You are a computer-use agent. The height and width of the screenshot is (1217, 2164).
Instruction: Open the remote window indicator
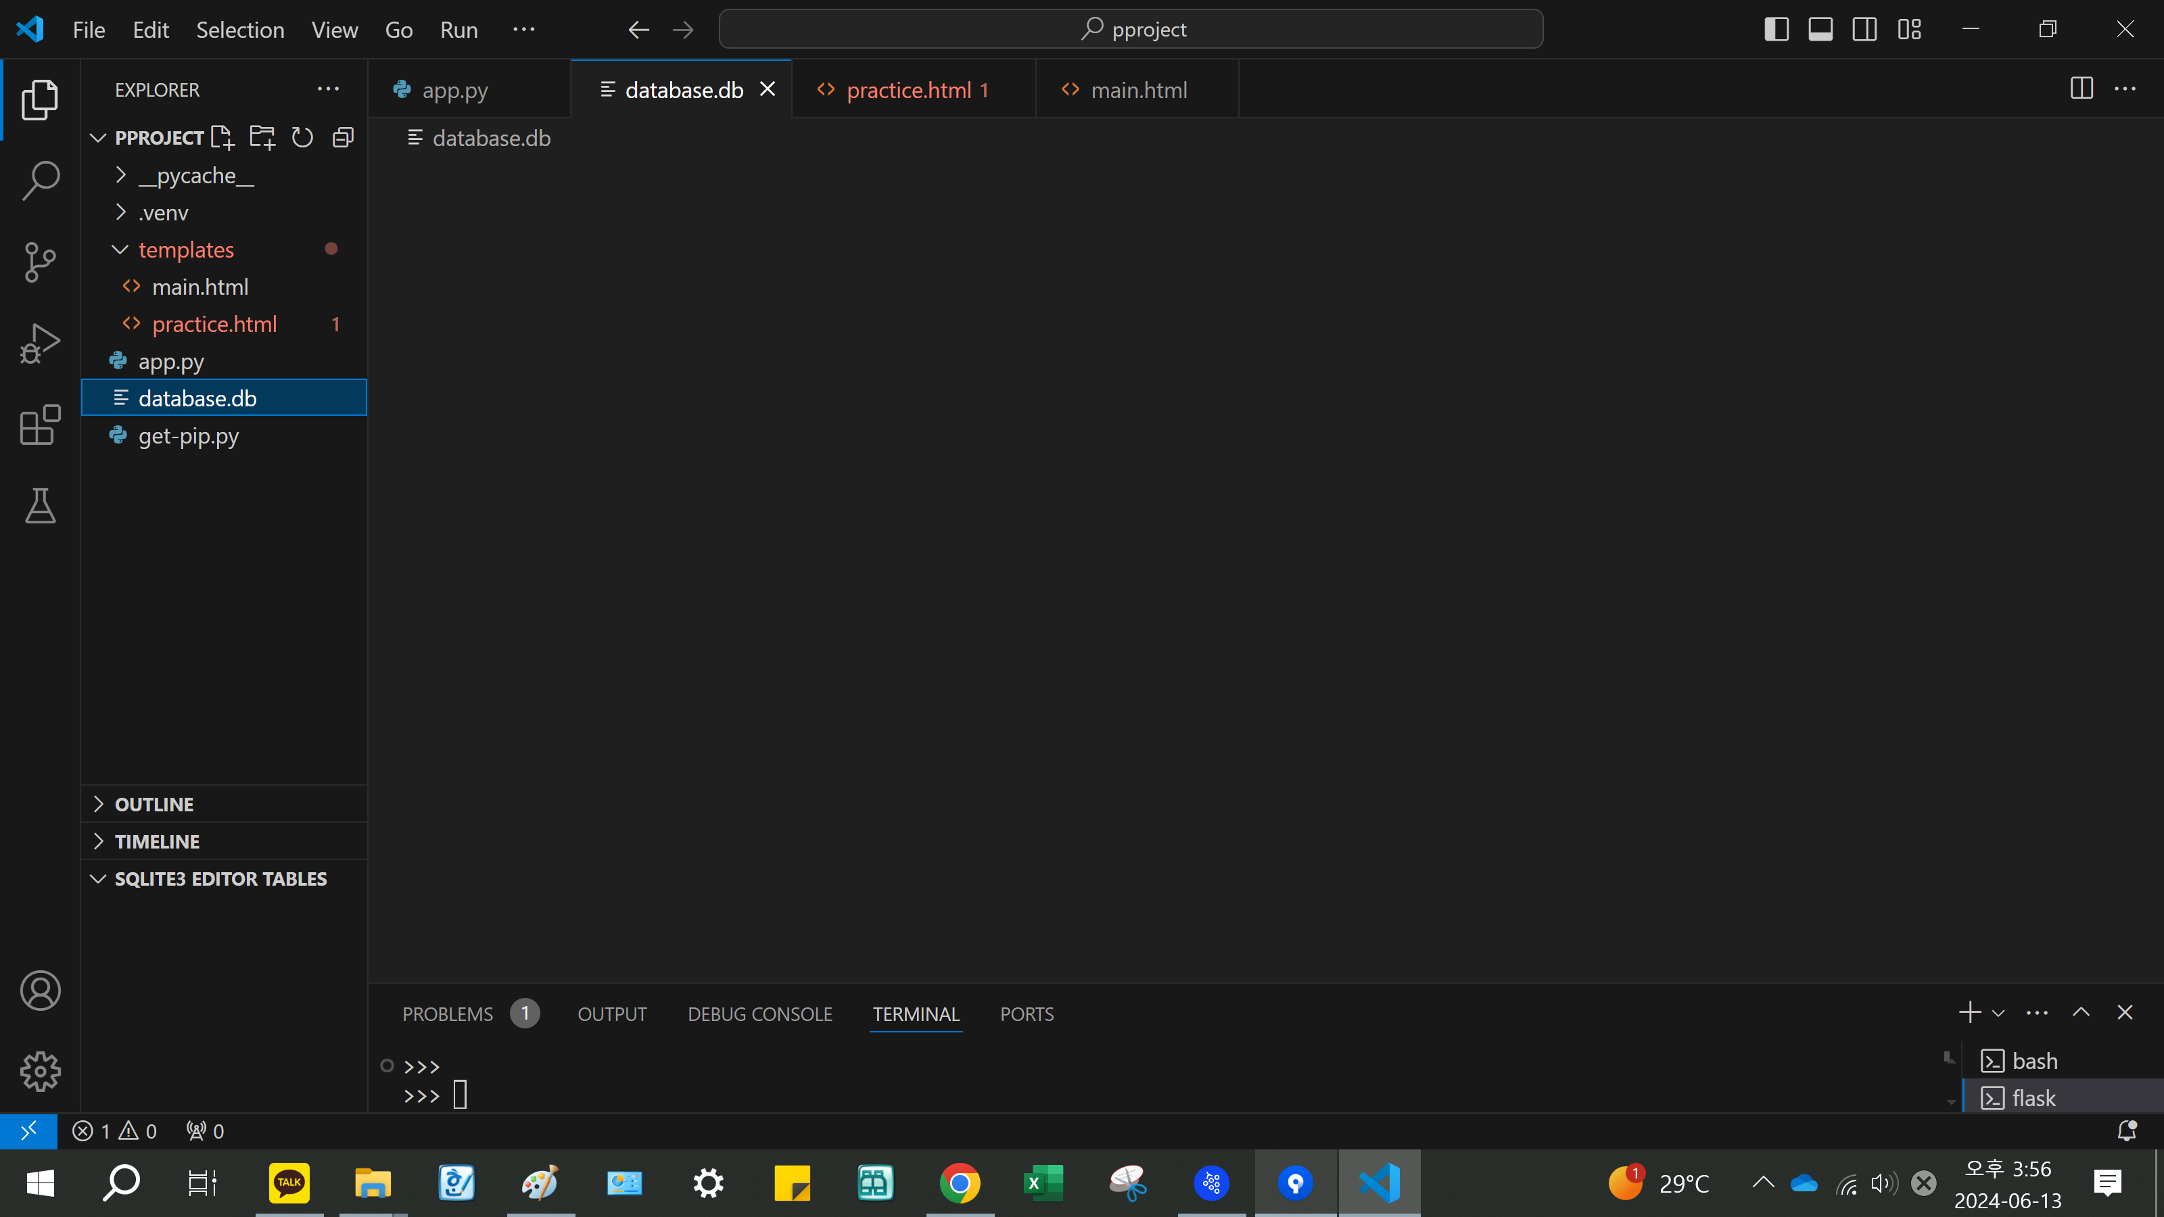(28, 1130)
